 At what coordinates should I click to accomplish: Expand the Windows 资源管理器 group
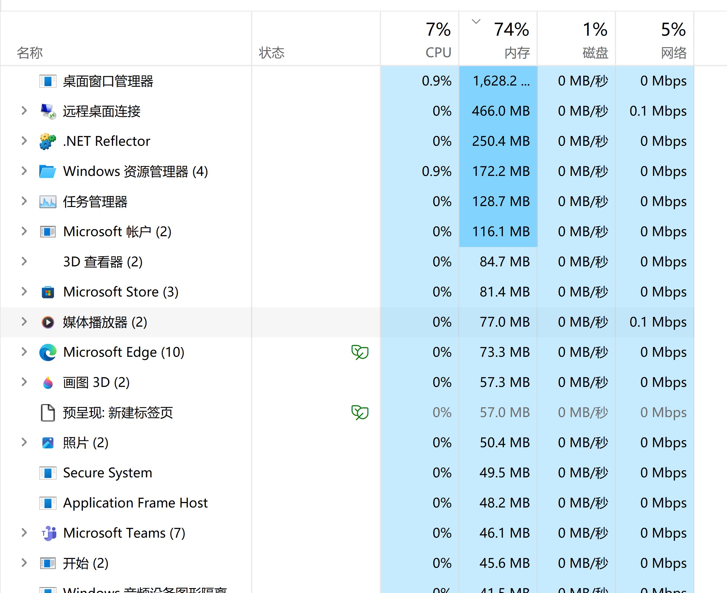point(24,171)
